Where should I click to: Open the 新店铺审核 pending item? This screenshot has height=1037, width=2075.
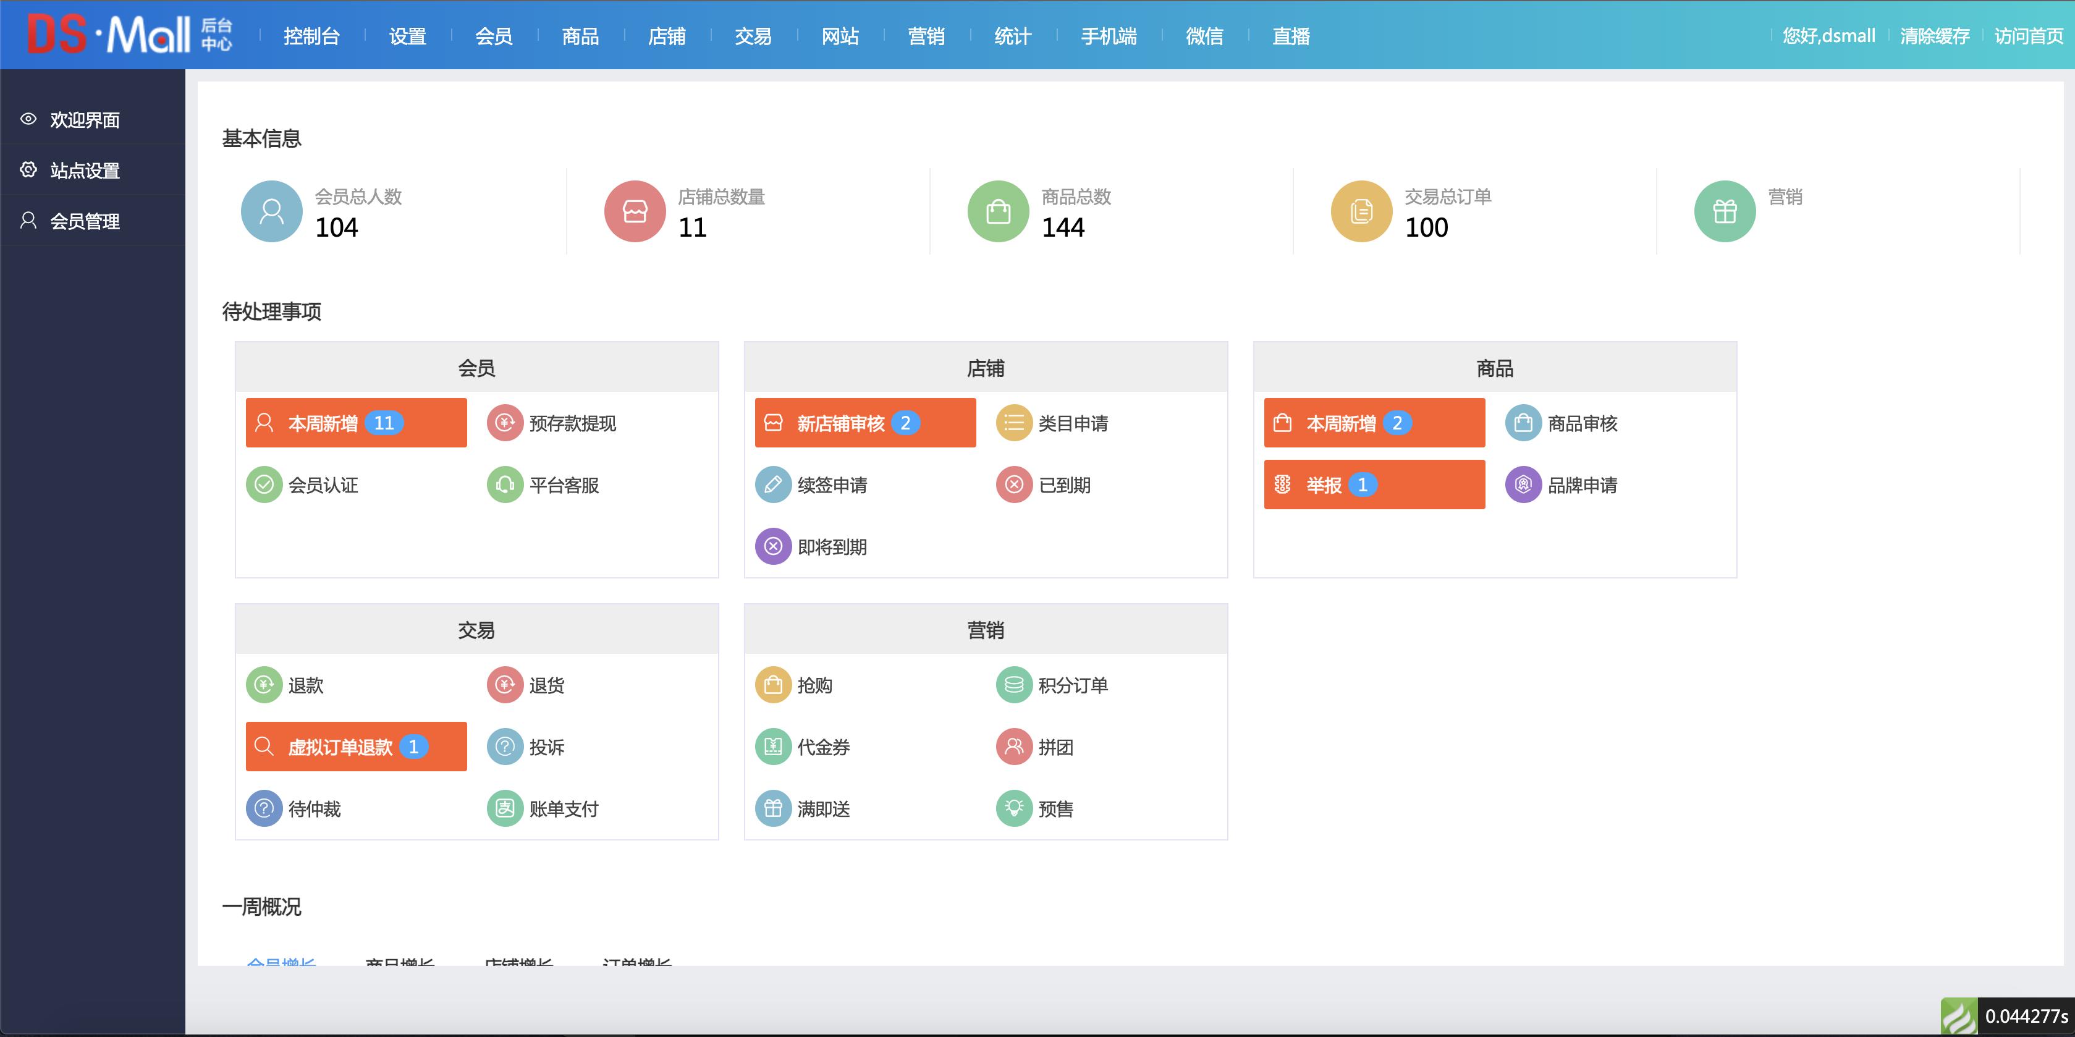(x=864, y=423)
